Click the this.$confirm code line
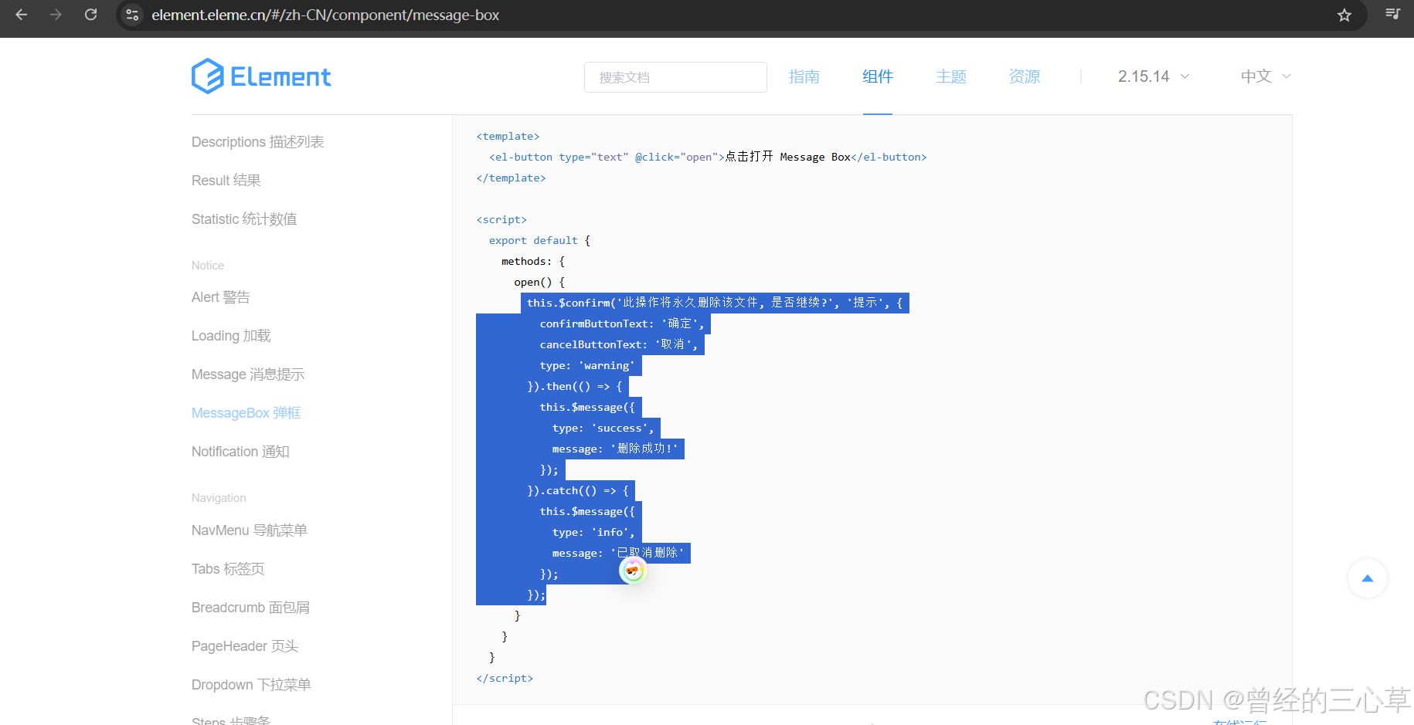This screenshot has height=725, width=1414. (x=715, y=303)
